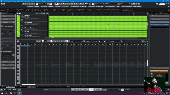Viewport: 170px width, 95px height.
Task: Click the Redo arrow icon
Action: pyautogui.click(x=4, y=4)
